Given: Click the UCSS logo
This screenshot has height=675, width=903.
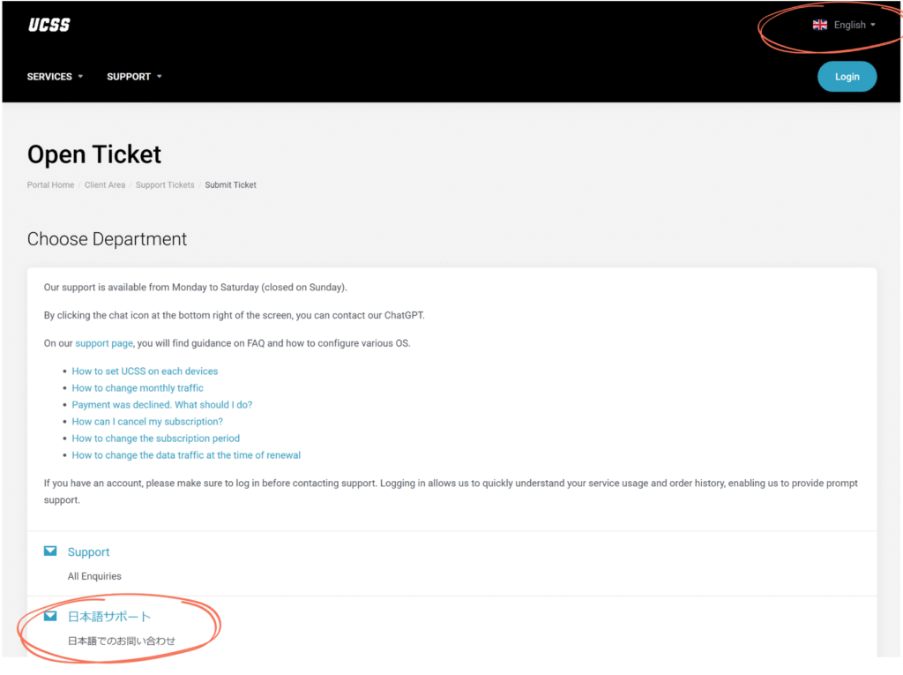Looking at the screenshot, I should point(49,25).
